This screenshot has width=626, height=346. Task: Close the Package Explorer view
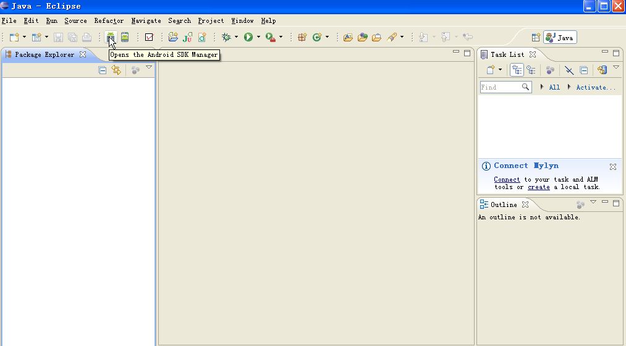pos(83,54)
